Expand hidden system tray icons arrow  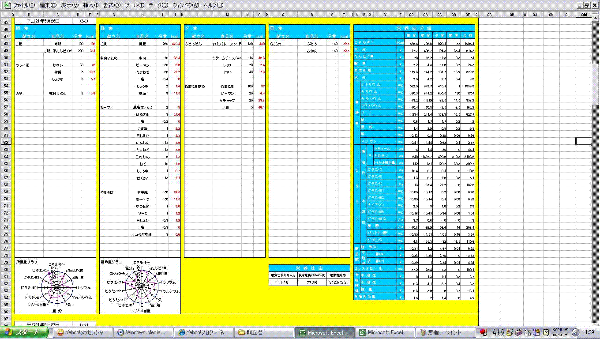(575, 332)
